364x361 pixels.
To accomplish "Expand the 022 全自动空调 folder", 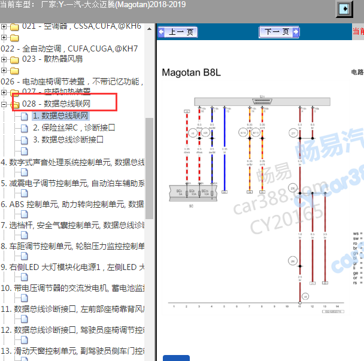I will [x=4, y=37].
